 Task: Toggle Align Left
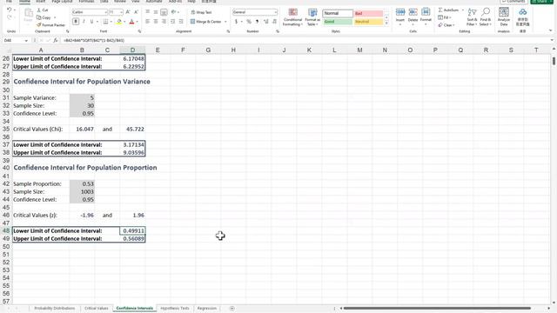pyautogui.click(x=147, y=22)
